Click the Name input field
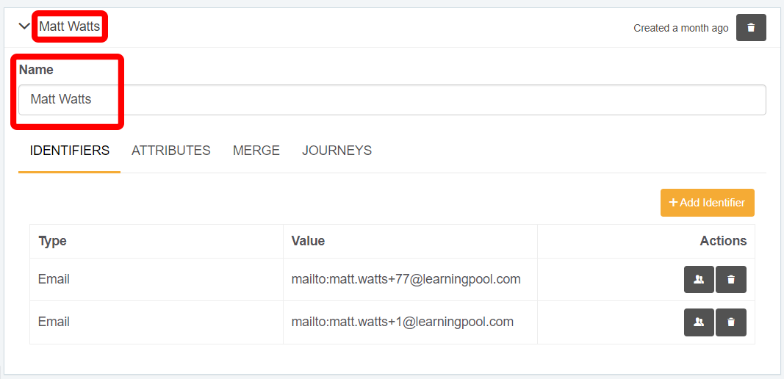 (392, 100)
